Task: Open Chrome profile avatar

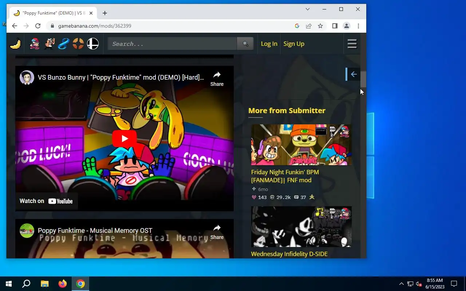Action: [x=347, y=26]
